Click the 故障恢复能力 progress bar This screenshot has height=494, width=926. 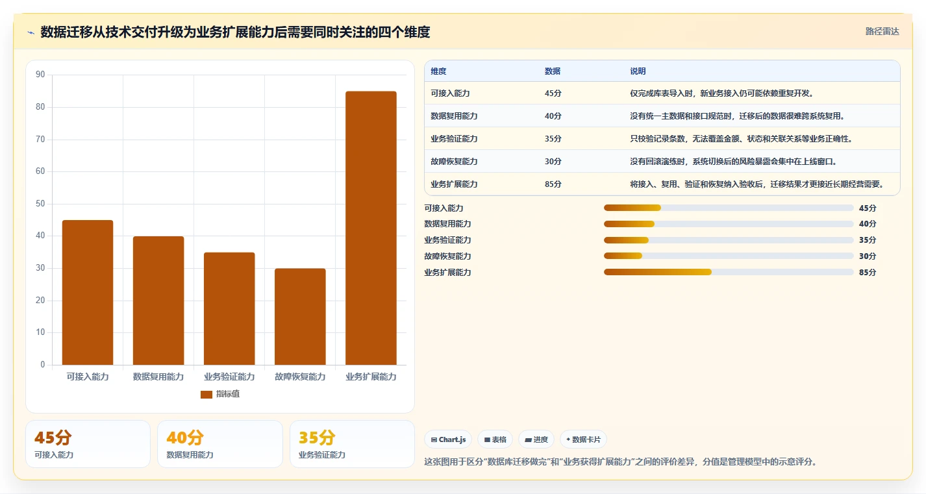729,256
